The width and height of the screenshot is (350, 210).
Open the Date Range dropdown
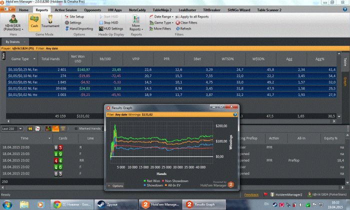pyautogui.click(x=161, y=16)
